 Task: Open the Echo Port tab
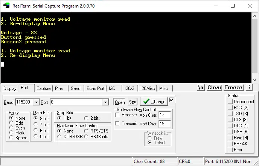(x=95, y=88)
